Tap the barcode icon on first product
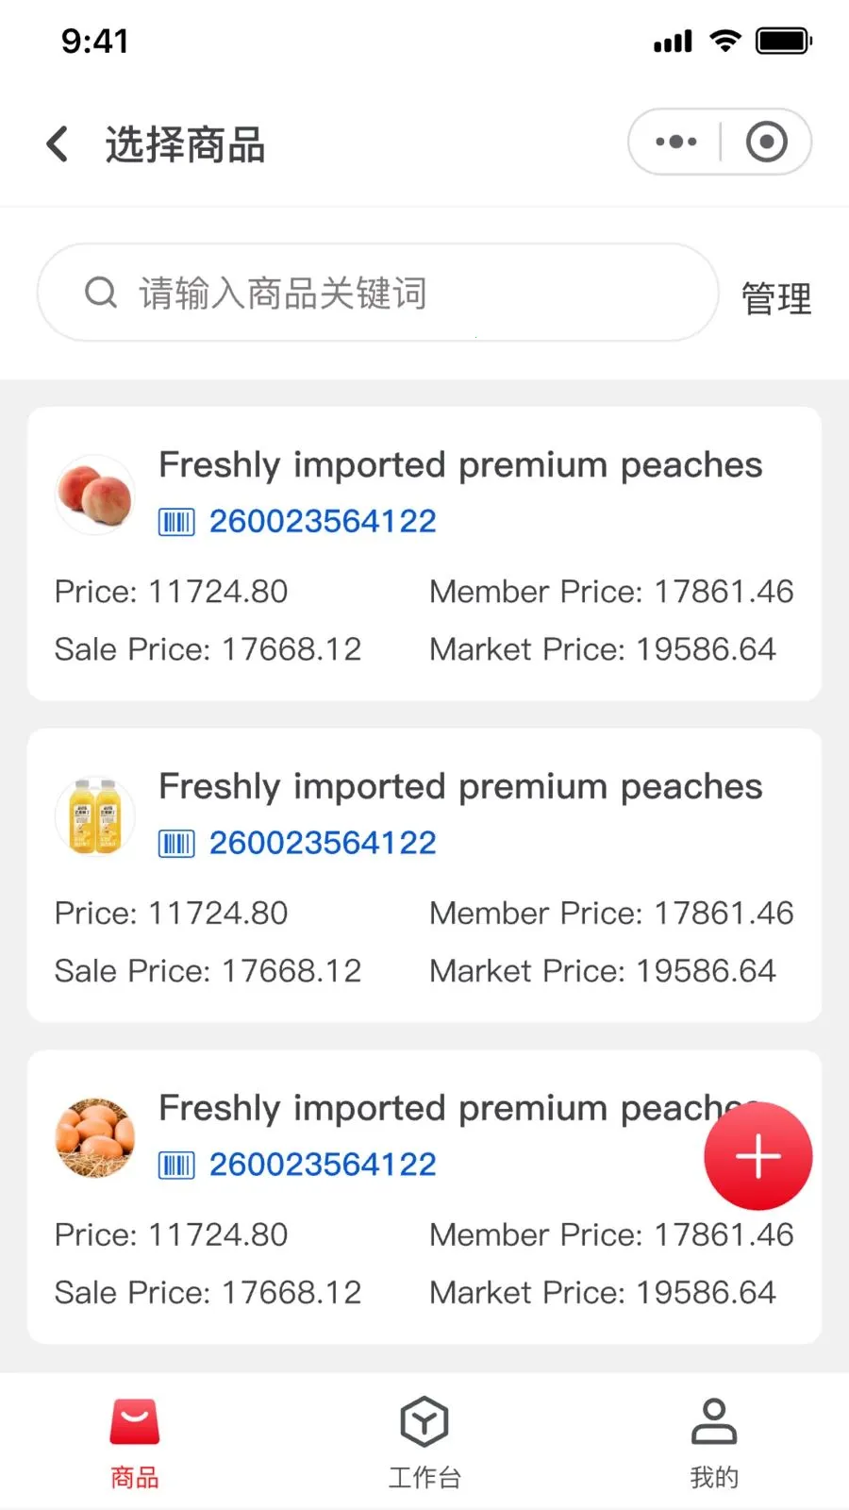Viewport: 849px width, 1510px height. pyautogui.click(x=176, y=522)
